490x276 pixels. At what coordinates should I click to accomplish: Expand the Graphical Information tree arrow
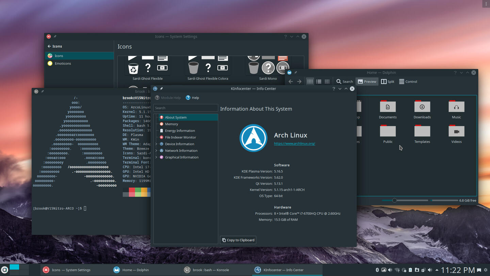click(156, 157)
